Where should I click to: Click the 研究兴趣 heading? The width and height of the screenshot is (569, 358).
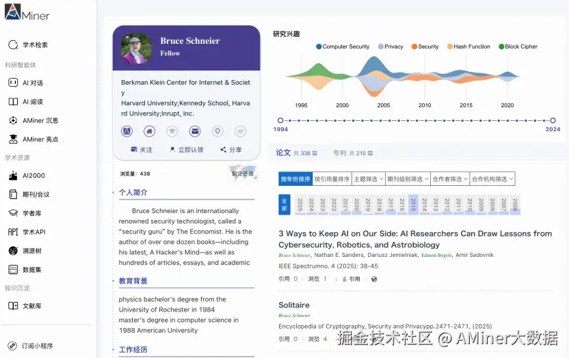point(287,34)
